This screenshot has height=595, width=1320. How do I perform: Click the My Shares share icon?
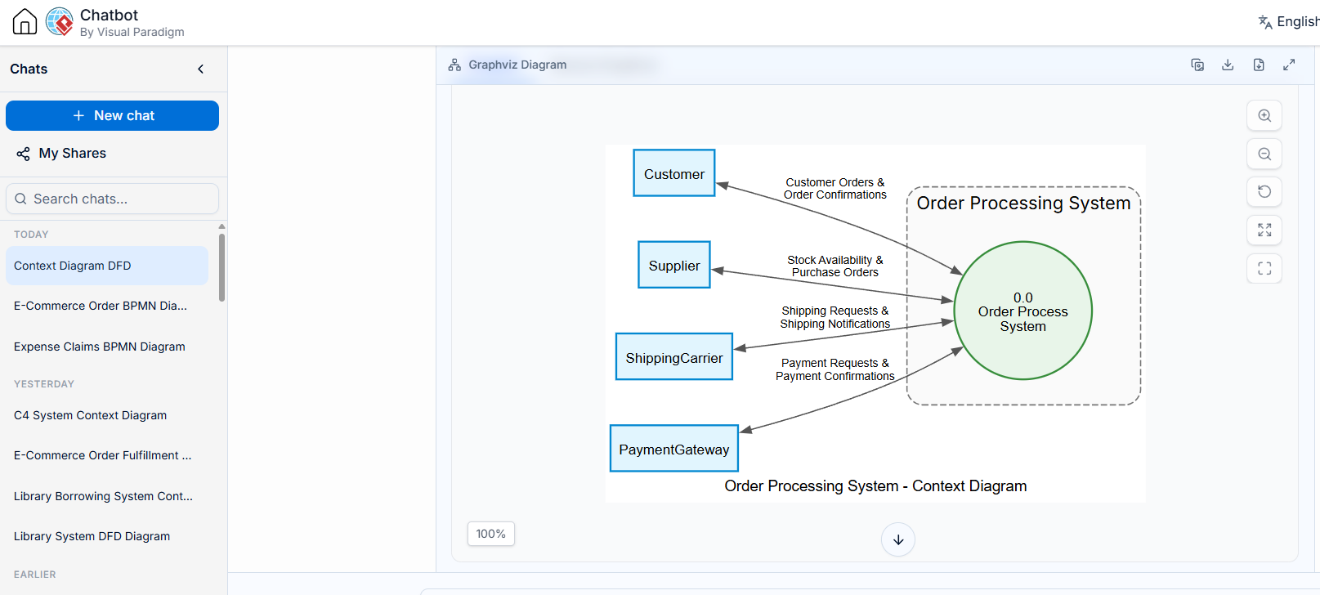23,154
